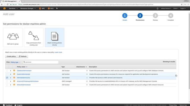Open the notifications bell icon
Viewport: 190px width, 106px height.
157,9
